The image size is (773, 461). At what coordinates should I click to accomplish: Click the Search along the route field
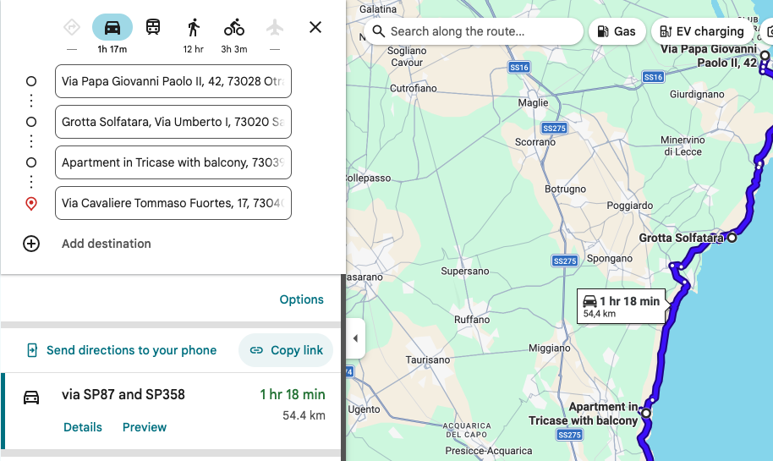coord(474,31)
